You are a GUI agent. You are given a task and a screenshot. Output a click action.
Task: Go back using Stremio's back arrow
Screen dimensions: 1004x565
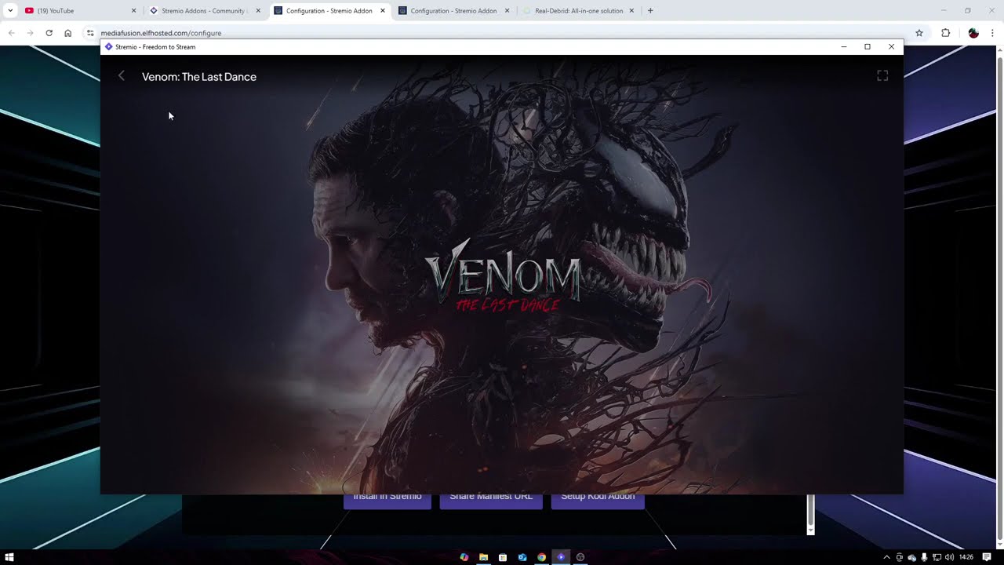click(x=121, y=76)
